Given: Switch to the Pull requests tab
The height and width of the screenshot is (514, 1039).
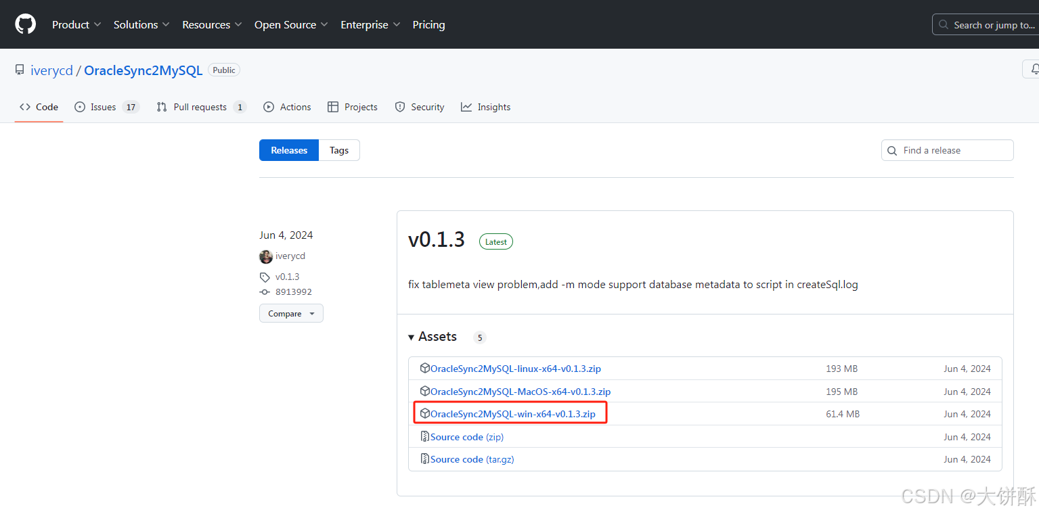Looking at the screenshot, I should tap(201, 107).
